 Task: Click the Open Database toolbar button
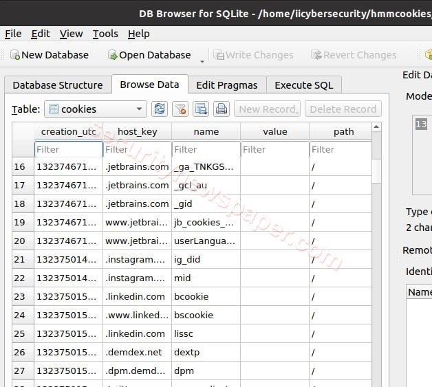coord(149,55)
